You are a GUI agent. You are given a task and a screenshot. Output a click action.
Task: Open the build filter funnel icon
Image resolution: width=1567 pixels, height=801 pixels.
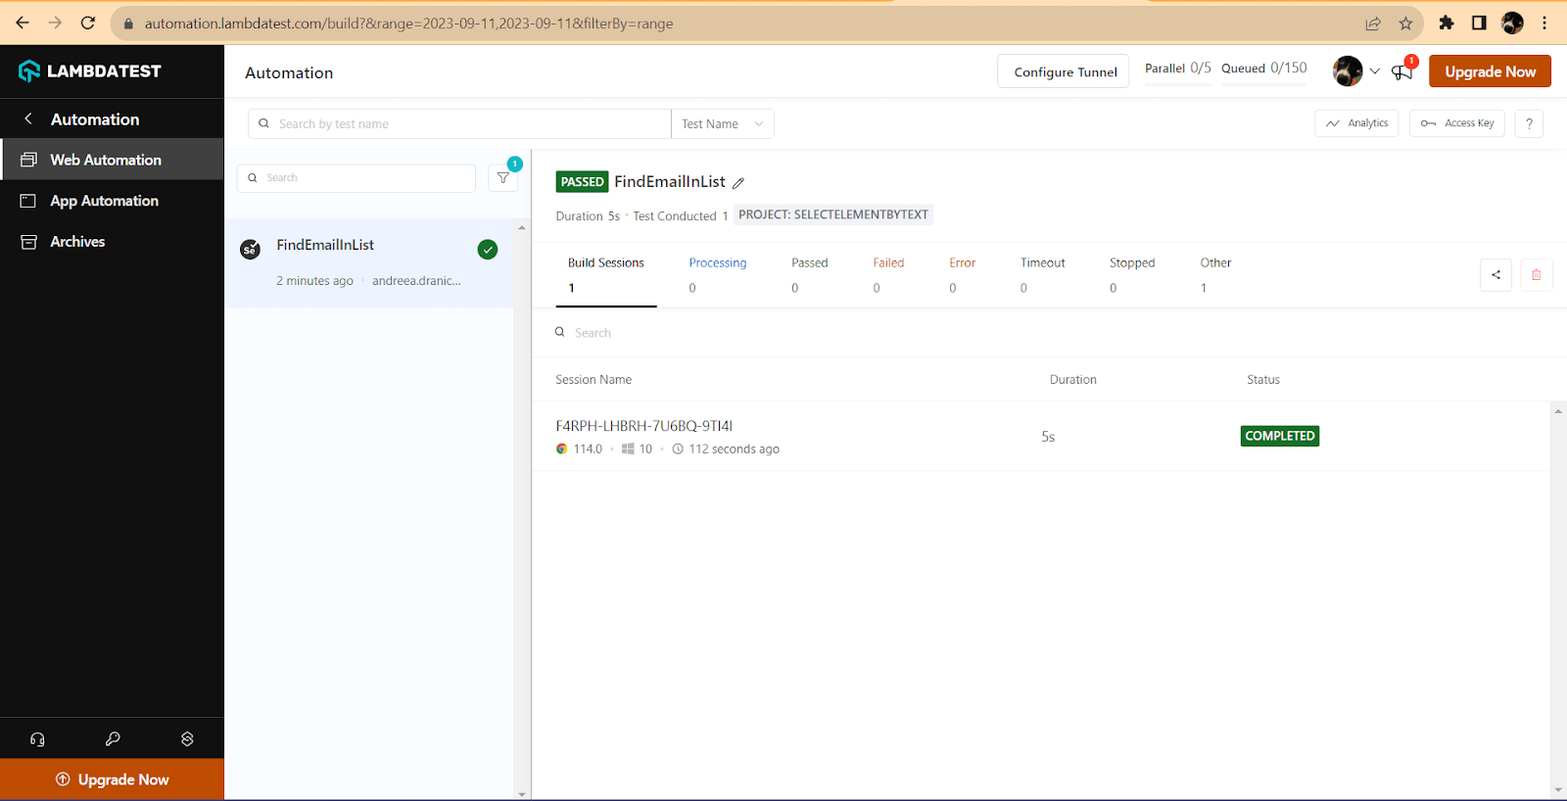tap(502, 177)
